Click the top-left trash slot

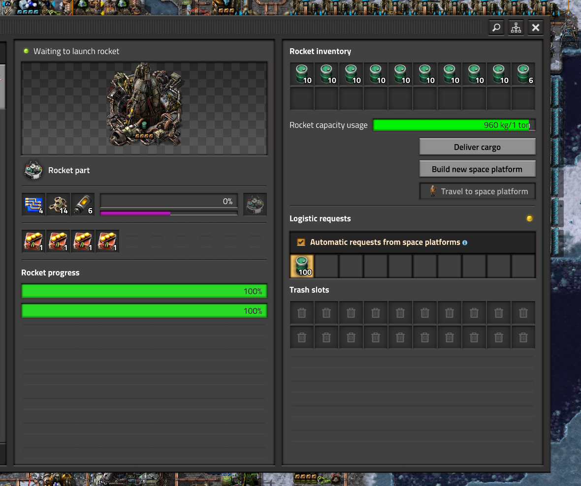302,313
